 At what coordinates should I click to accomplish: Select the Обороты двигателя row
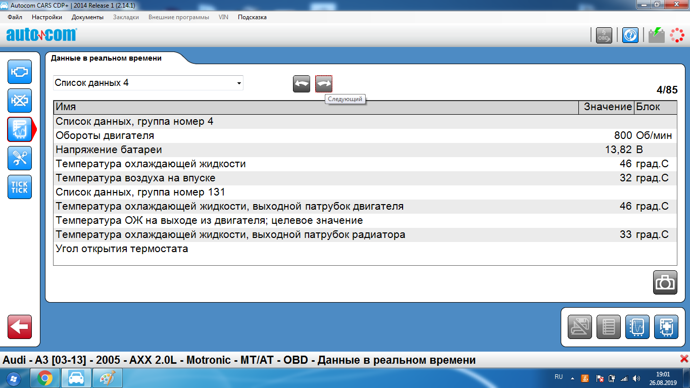(x=365, y=135)
